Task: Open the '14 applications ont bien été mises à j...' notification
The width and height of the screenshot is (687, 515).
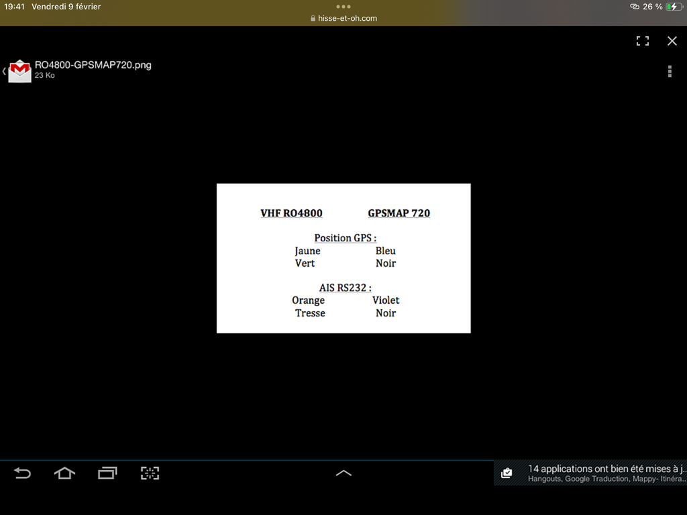Action: [590, 473]
